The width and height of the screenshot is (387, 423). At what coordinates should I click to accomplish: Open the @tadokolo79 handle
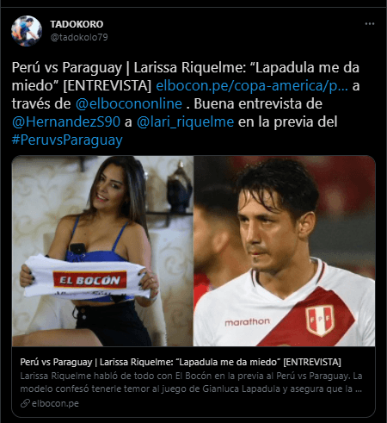[79, 37]
